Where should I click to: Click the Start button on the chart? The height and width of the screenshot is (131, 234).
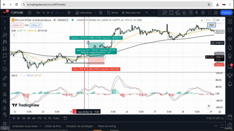coord(211,25)
